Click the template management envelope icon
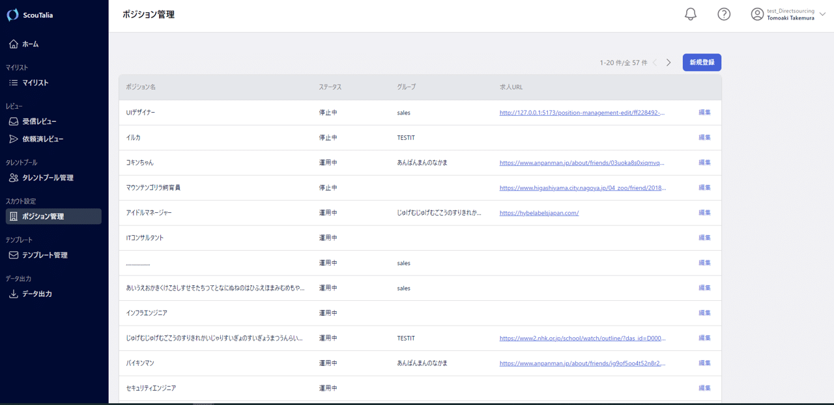This screenshot has width=834, height=405. tap(14, 255)
